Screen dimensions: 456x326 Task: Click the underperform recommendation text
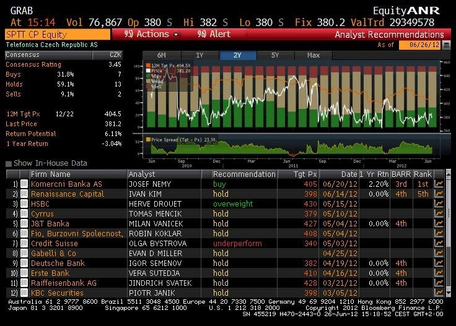tap(237, 243)
